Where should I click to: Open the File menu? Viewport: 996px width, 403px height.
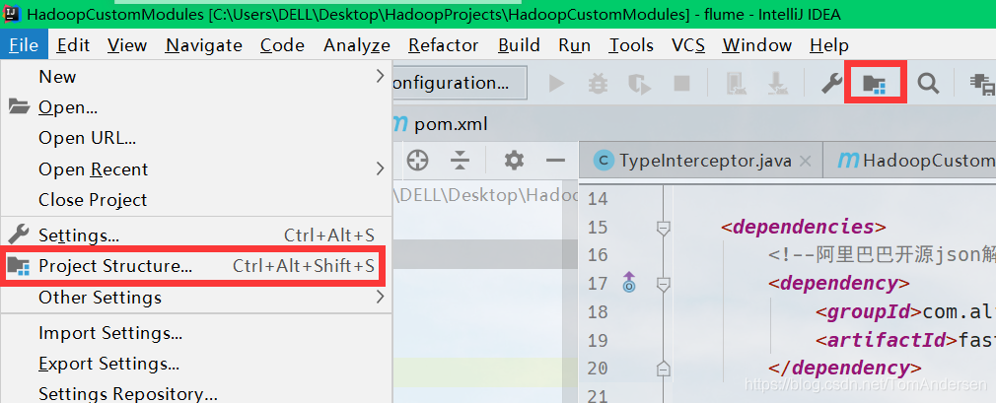click(24, 45)
